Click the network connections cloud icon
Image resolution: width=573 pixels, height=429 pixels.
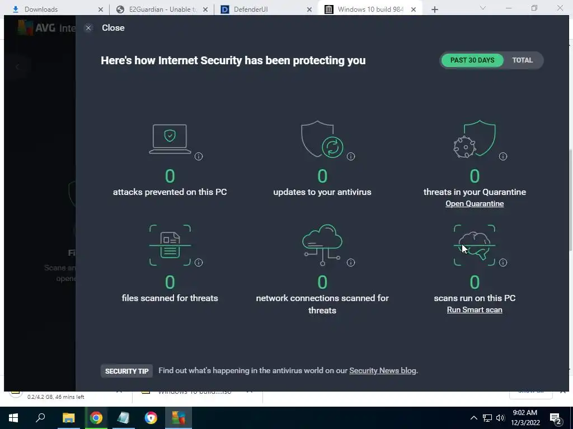click(x=322, y=245)
